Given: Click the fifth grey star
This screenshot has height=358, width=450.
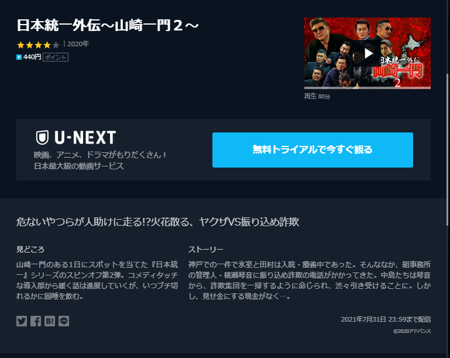Looking at the screenshot, I should click(56, 45).
